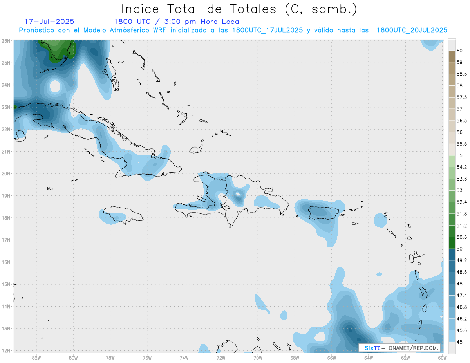Click the longitude label "72W"
470x363 pixels.
tap(221, 358)
